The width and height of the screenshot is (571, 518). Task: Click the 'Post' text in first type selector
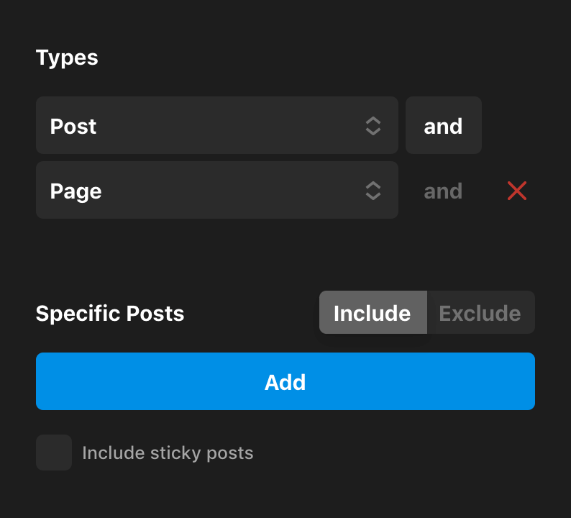point(73,127)
